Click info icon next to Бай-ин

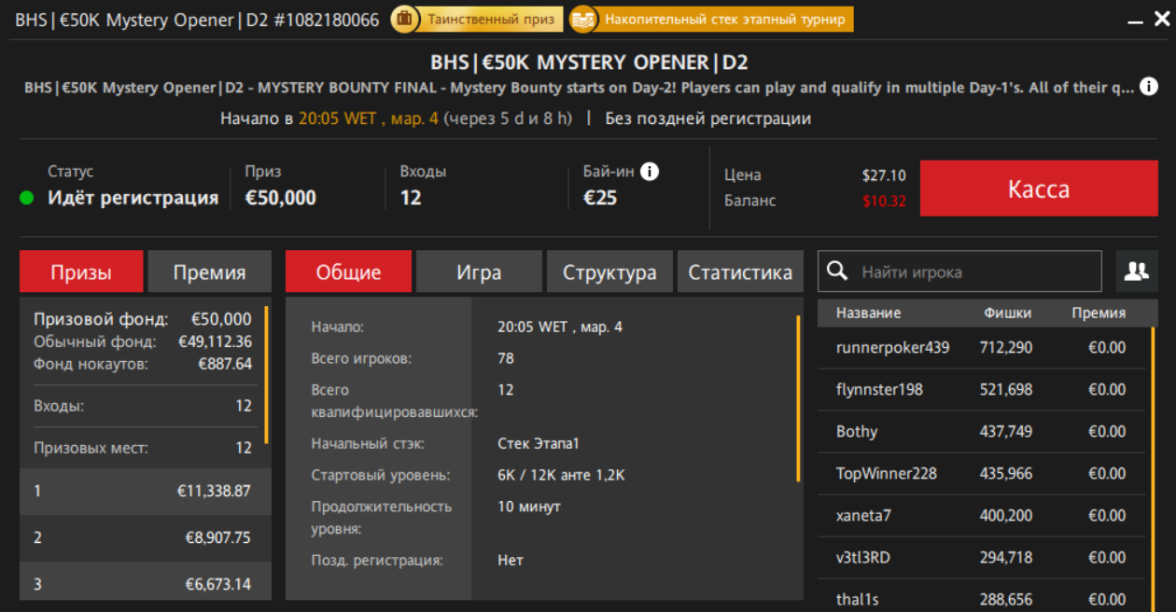tap(650, 172)
